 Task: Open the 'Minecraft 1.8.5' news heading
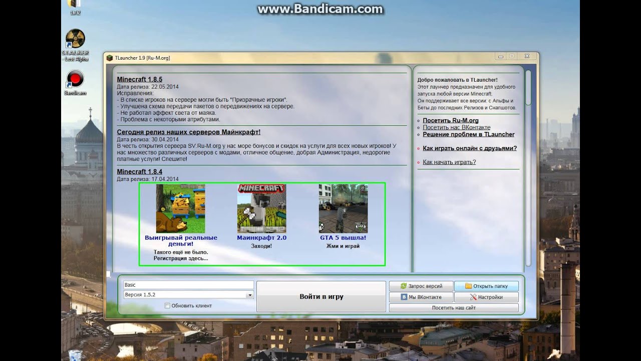140,79
